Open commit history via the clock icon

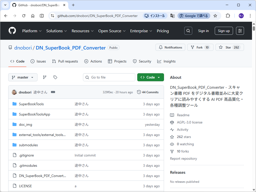click(139, 92)
